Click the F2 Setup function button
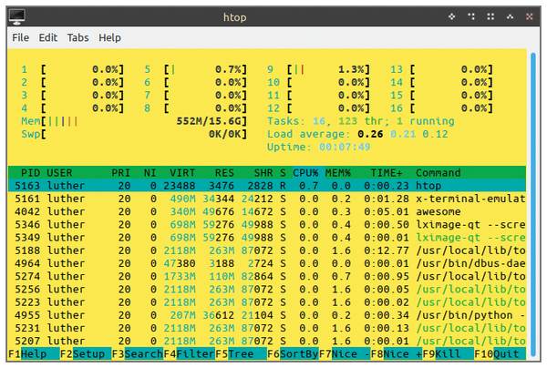 click(86, 353)
